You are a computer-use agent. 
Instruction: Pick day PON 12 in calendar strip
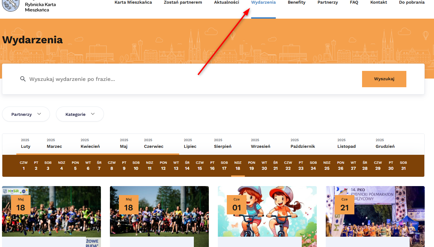(x=163, y=165)
